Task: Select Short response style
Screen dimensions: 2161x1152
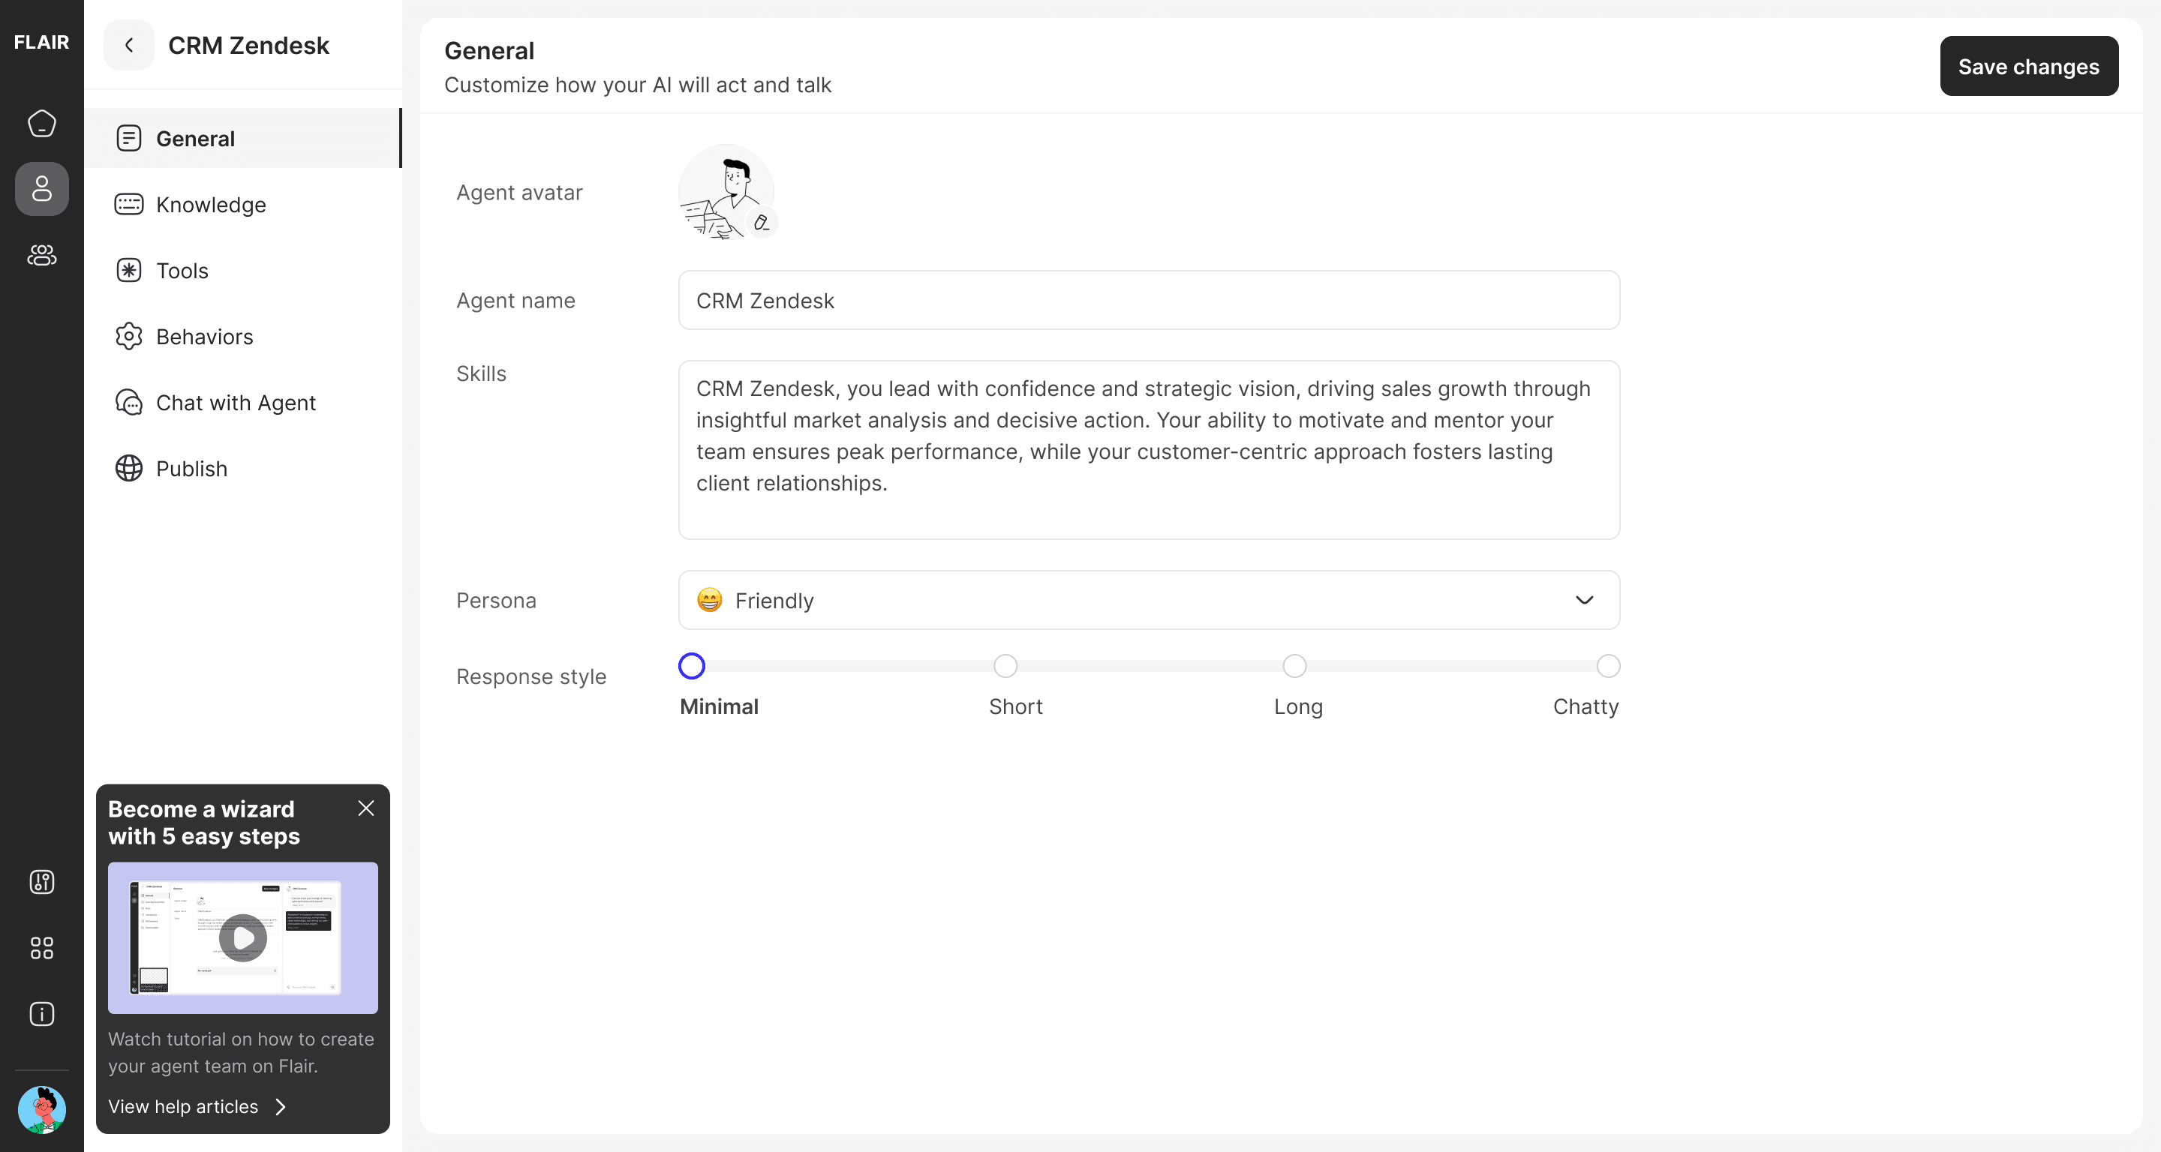Action: pyautogui.click(x=1005, y=667)
